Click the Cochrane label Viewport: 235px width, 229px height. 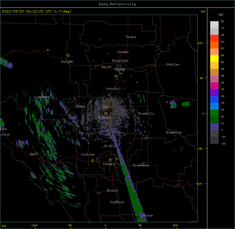tap(88, 154)
